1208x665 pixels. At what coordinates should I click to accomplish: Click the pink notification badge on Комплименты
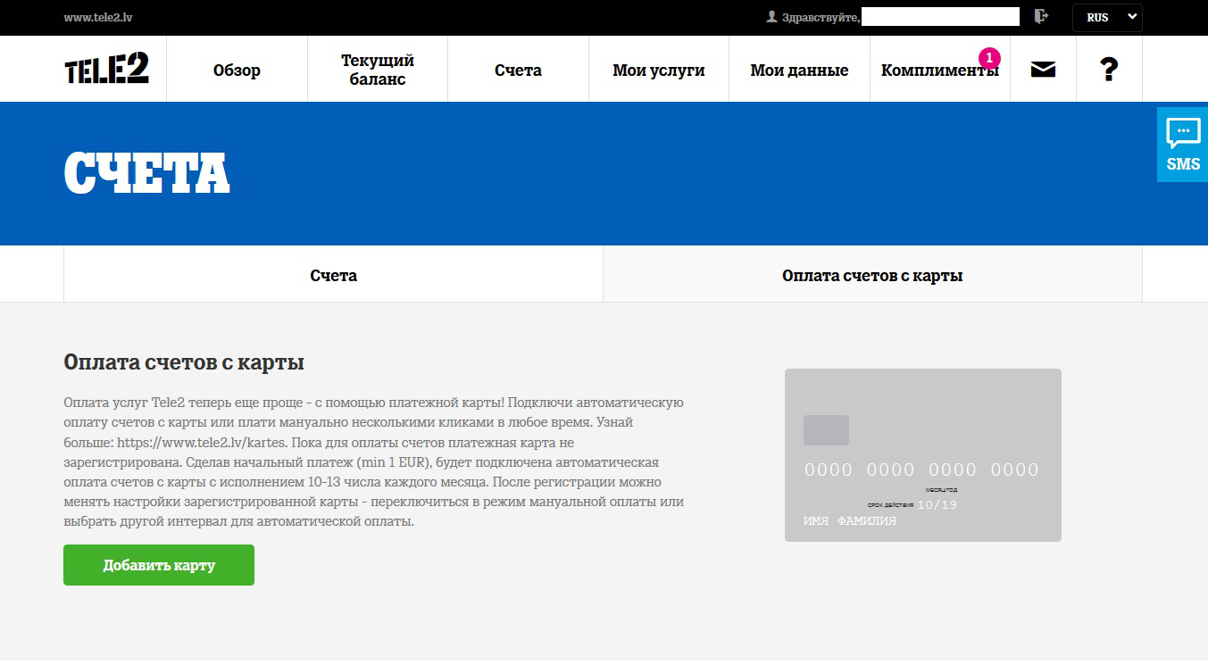click(x=989, y=58)
